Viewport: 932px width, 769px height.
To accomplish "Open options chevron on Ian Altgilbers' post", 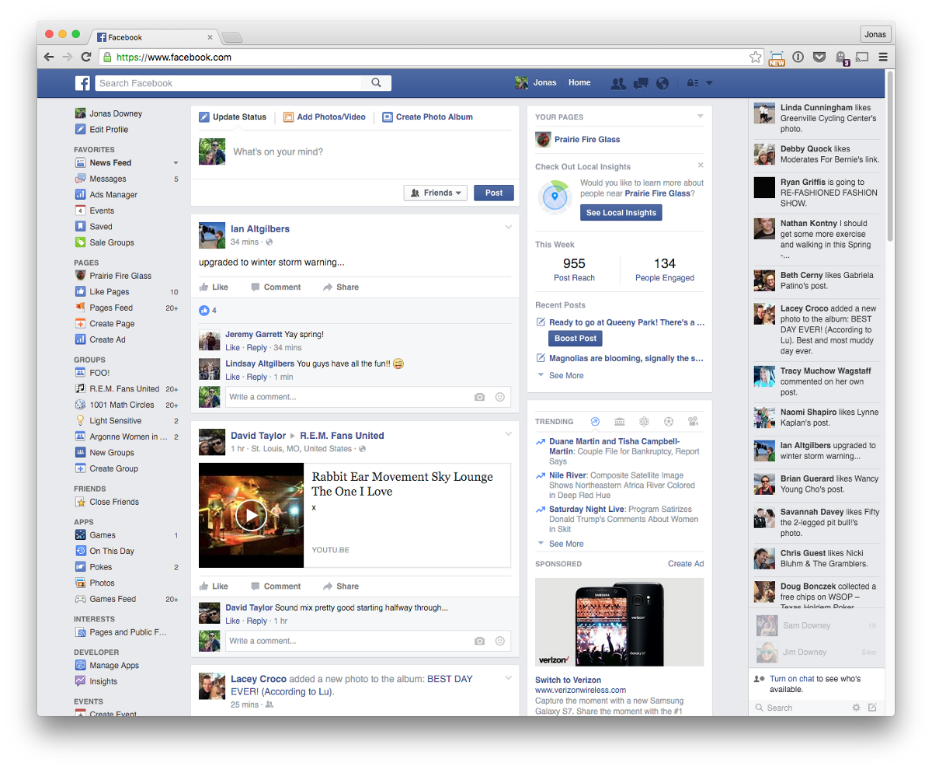I will [509, 227].
